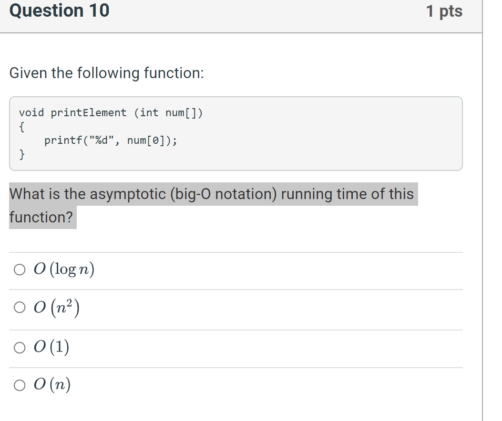Click the O(n²) answer label text
Viewport: 502px width, 421px height.
(56, 309)
